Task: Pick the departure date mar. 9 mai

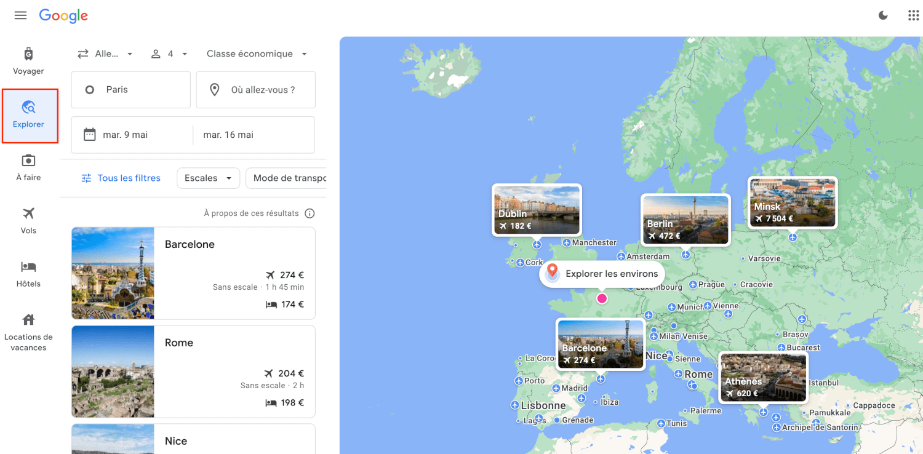Action: [126, 135]
